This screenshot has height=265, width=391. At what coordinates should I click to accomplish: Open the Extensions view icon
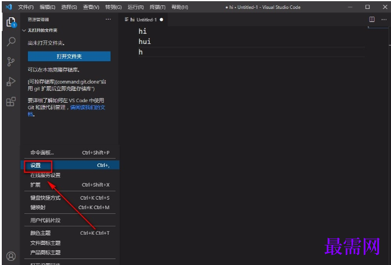11,102
